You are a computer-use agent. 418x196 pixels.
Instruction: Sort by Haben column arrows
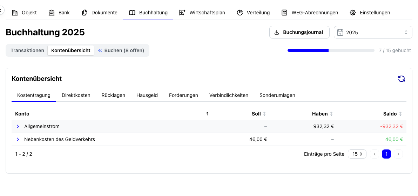click(331, 114)
